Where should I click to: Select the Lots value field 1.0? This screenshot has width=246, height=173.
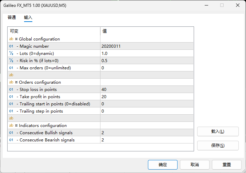(105, 54)
